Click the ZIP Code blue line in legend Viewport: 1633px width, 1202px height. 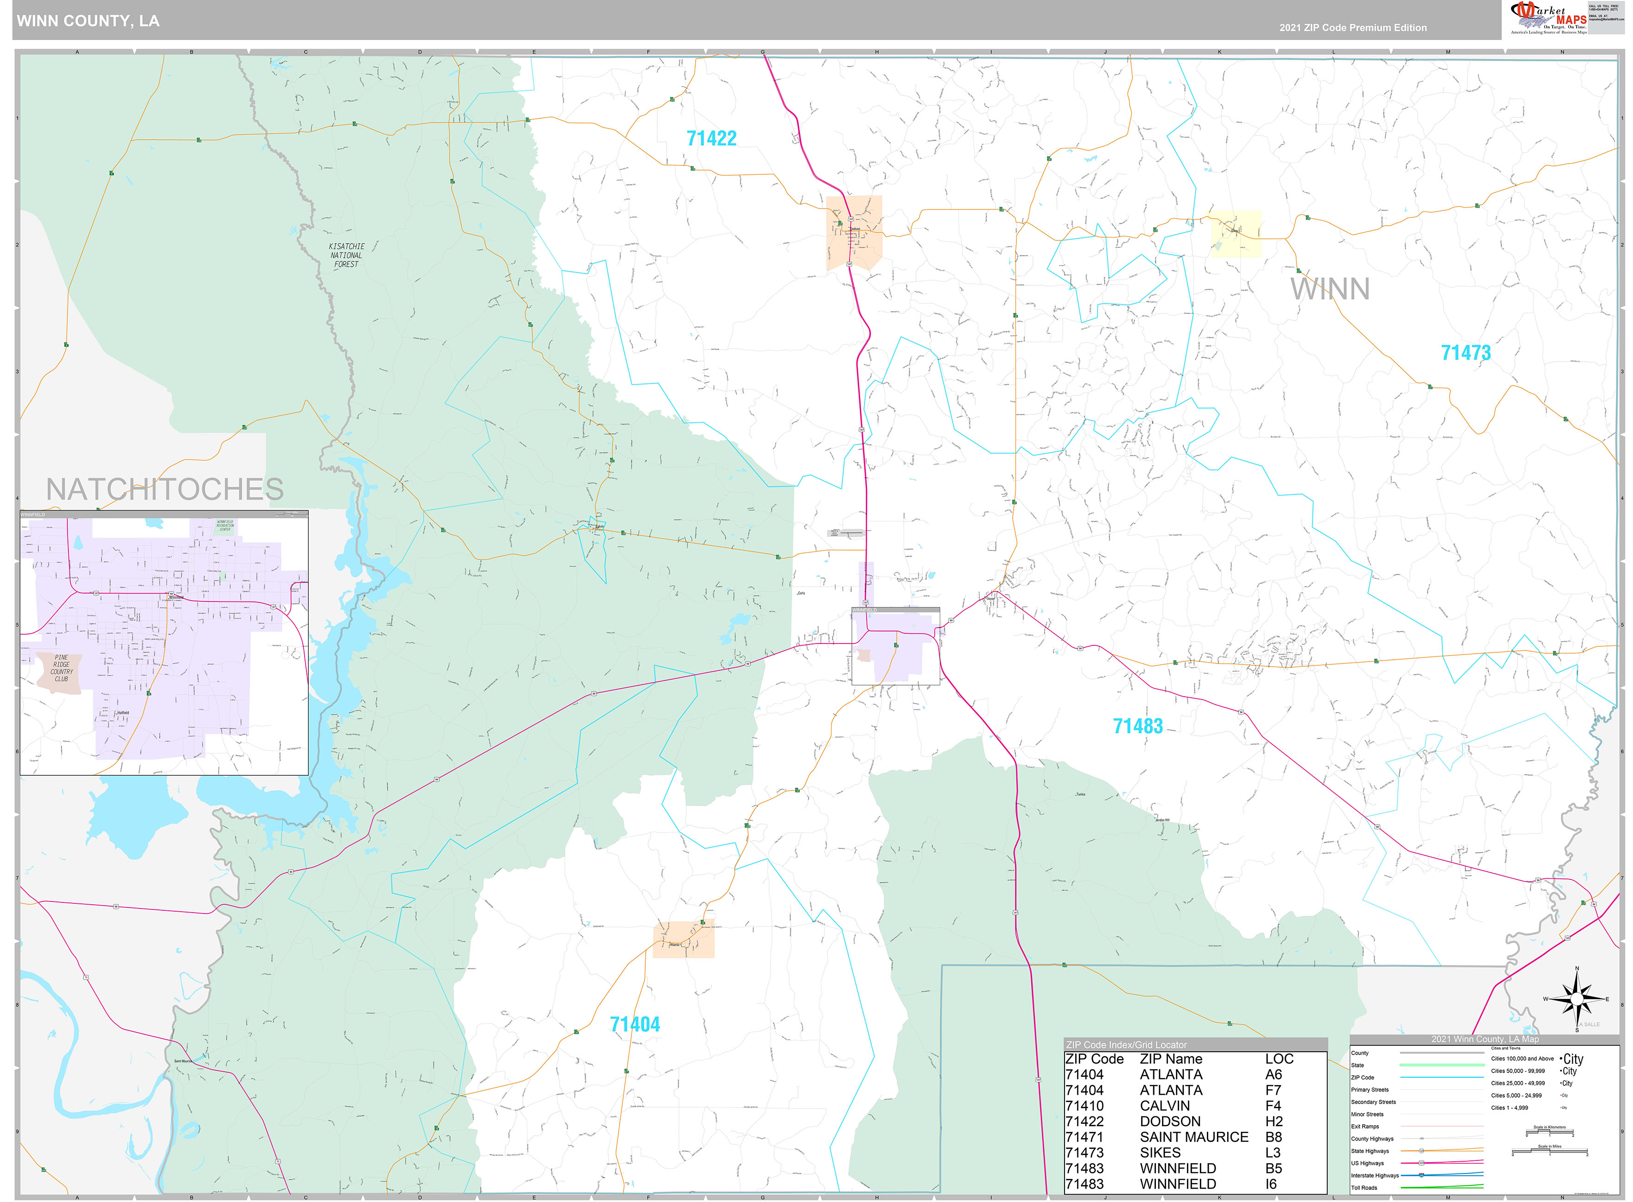tap(1442, 1078)
